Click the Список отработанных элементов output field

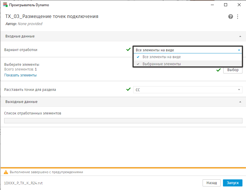point(123,120)
